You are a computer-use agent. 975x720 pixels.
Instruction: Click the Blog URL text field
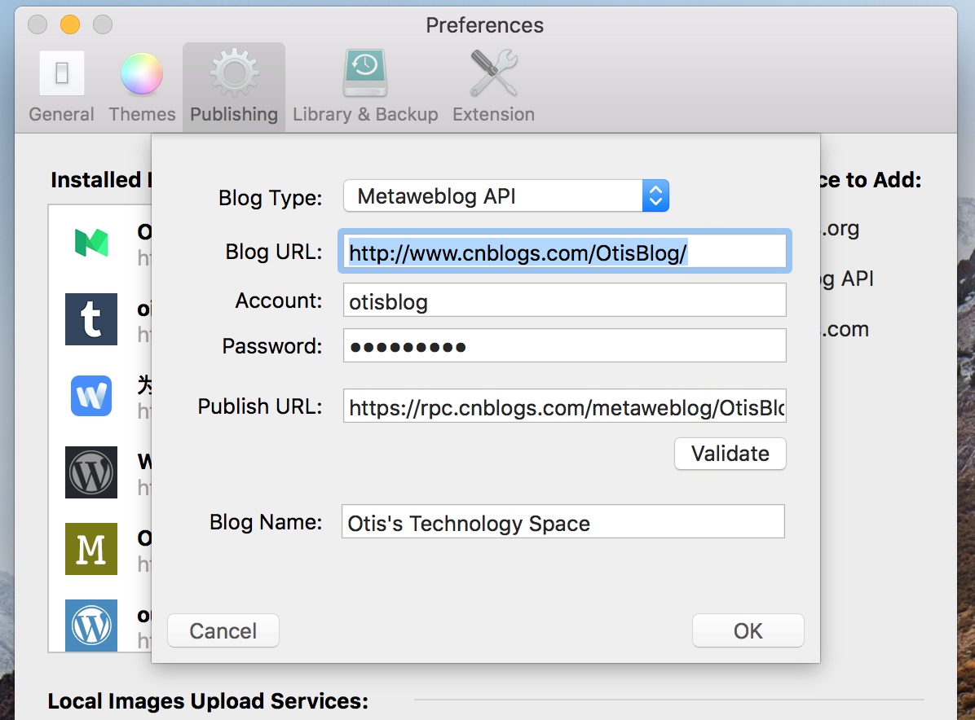[x=564, y=252]
